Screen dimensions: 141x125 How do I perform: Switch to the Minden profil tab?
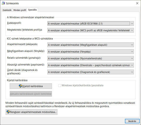20,10
